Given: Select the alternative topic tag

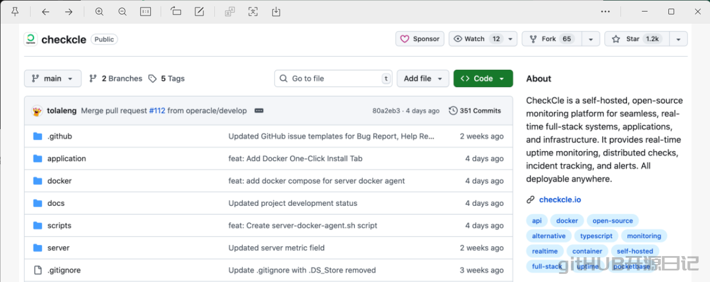Looking at the screenshot, I should [x=549, y=236].
